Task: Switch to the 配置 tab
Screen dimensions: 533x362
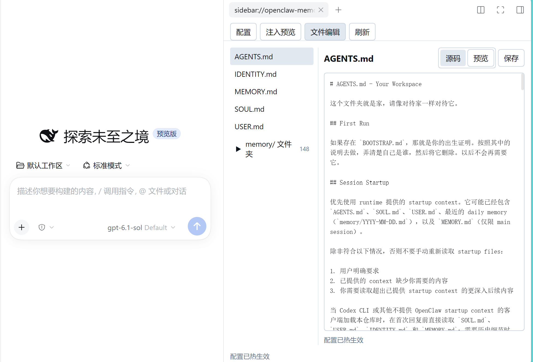Action: point(243,32)
